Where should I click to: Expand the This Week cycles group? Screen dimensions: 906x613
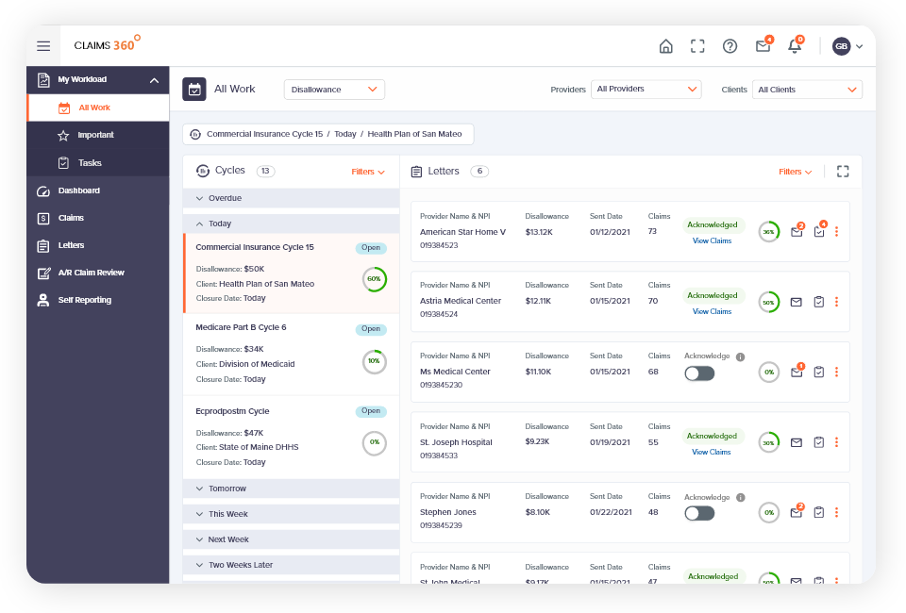pyautogui.click(x=292, y=514)
